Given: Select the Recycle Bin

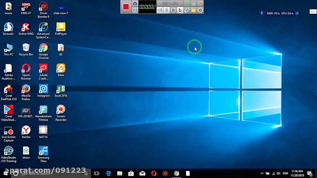Looking at the screenshot, I should click(26, 50).
